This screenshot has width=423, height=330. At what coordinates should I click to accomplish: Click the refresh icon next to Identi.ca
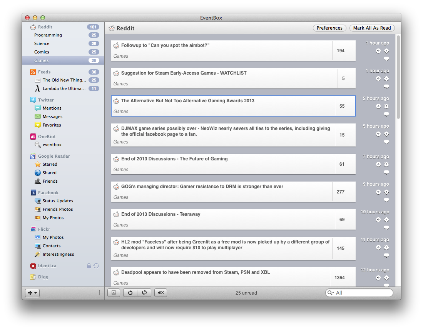96,266
